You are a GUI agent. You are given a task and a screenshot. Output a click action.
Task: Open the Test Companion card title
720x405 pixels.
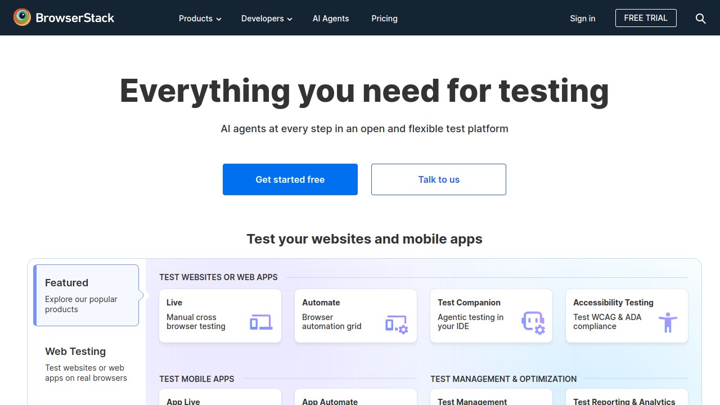coord(469,303)
